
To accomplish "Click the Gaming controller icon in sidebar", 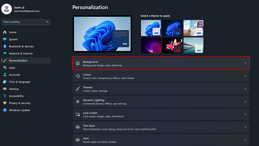I will 5,89.
